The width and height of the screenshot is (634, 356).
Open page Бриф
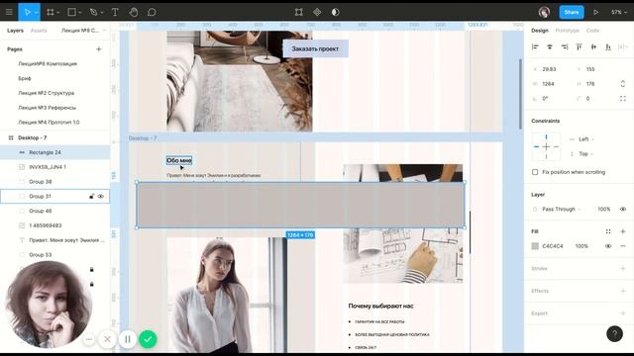pos(25,78)
